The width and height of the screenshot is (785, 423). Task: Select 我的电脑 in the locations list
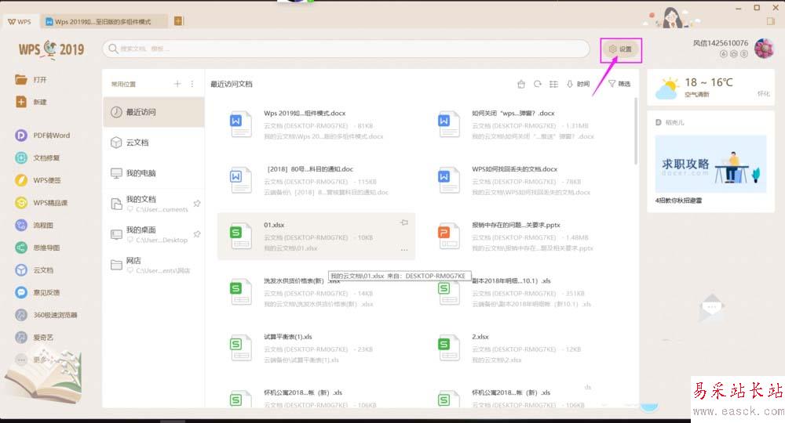pos(153,173)
